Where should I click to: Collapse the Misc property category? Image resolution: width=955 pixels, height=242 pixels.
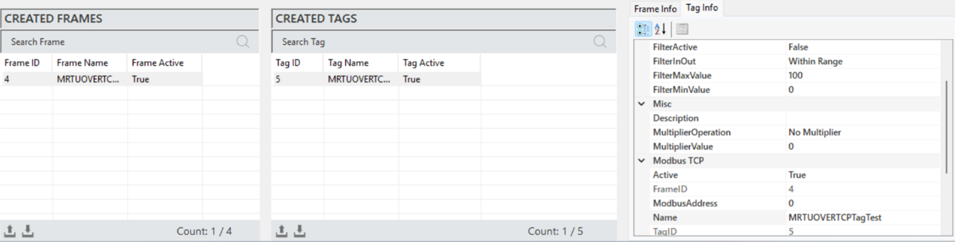(x=641, y=104)
